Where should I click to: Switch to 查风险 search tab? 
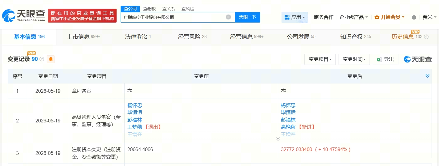pyautogui.click(x=188, y=9)
